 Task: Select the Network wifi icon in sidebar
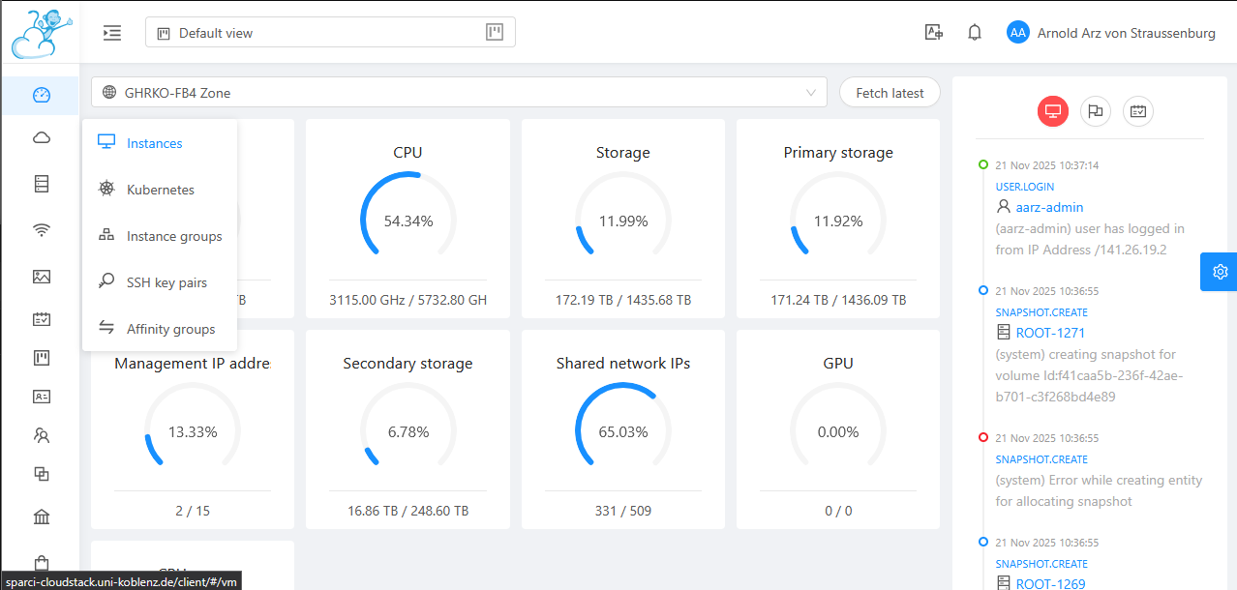[41, 230]
